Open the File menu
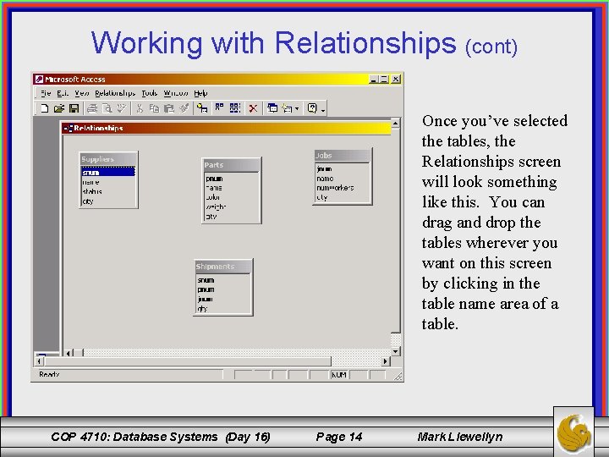 click(46, 93)
